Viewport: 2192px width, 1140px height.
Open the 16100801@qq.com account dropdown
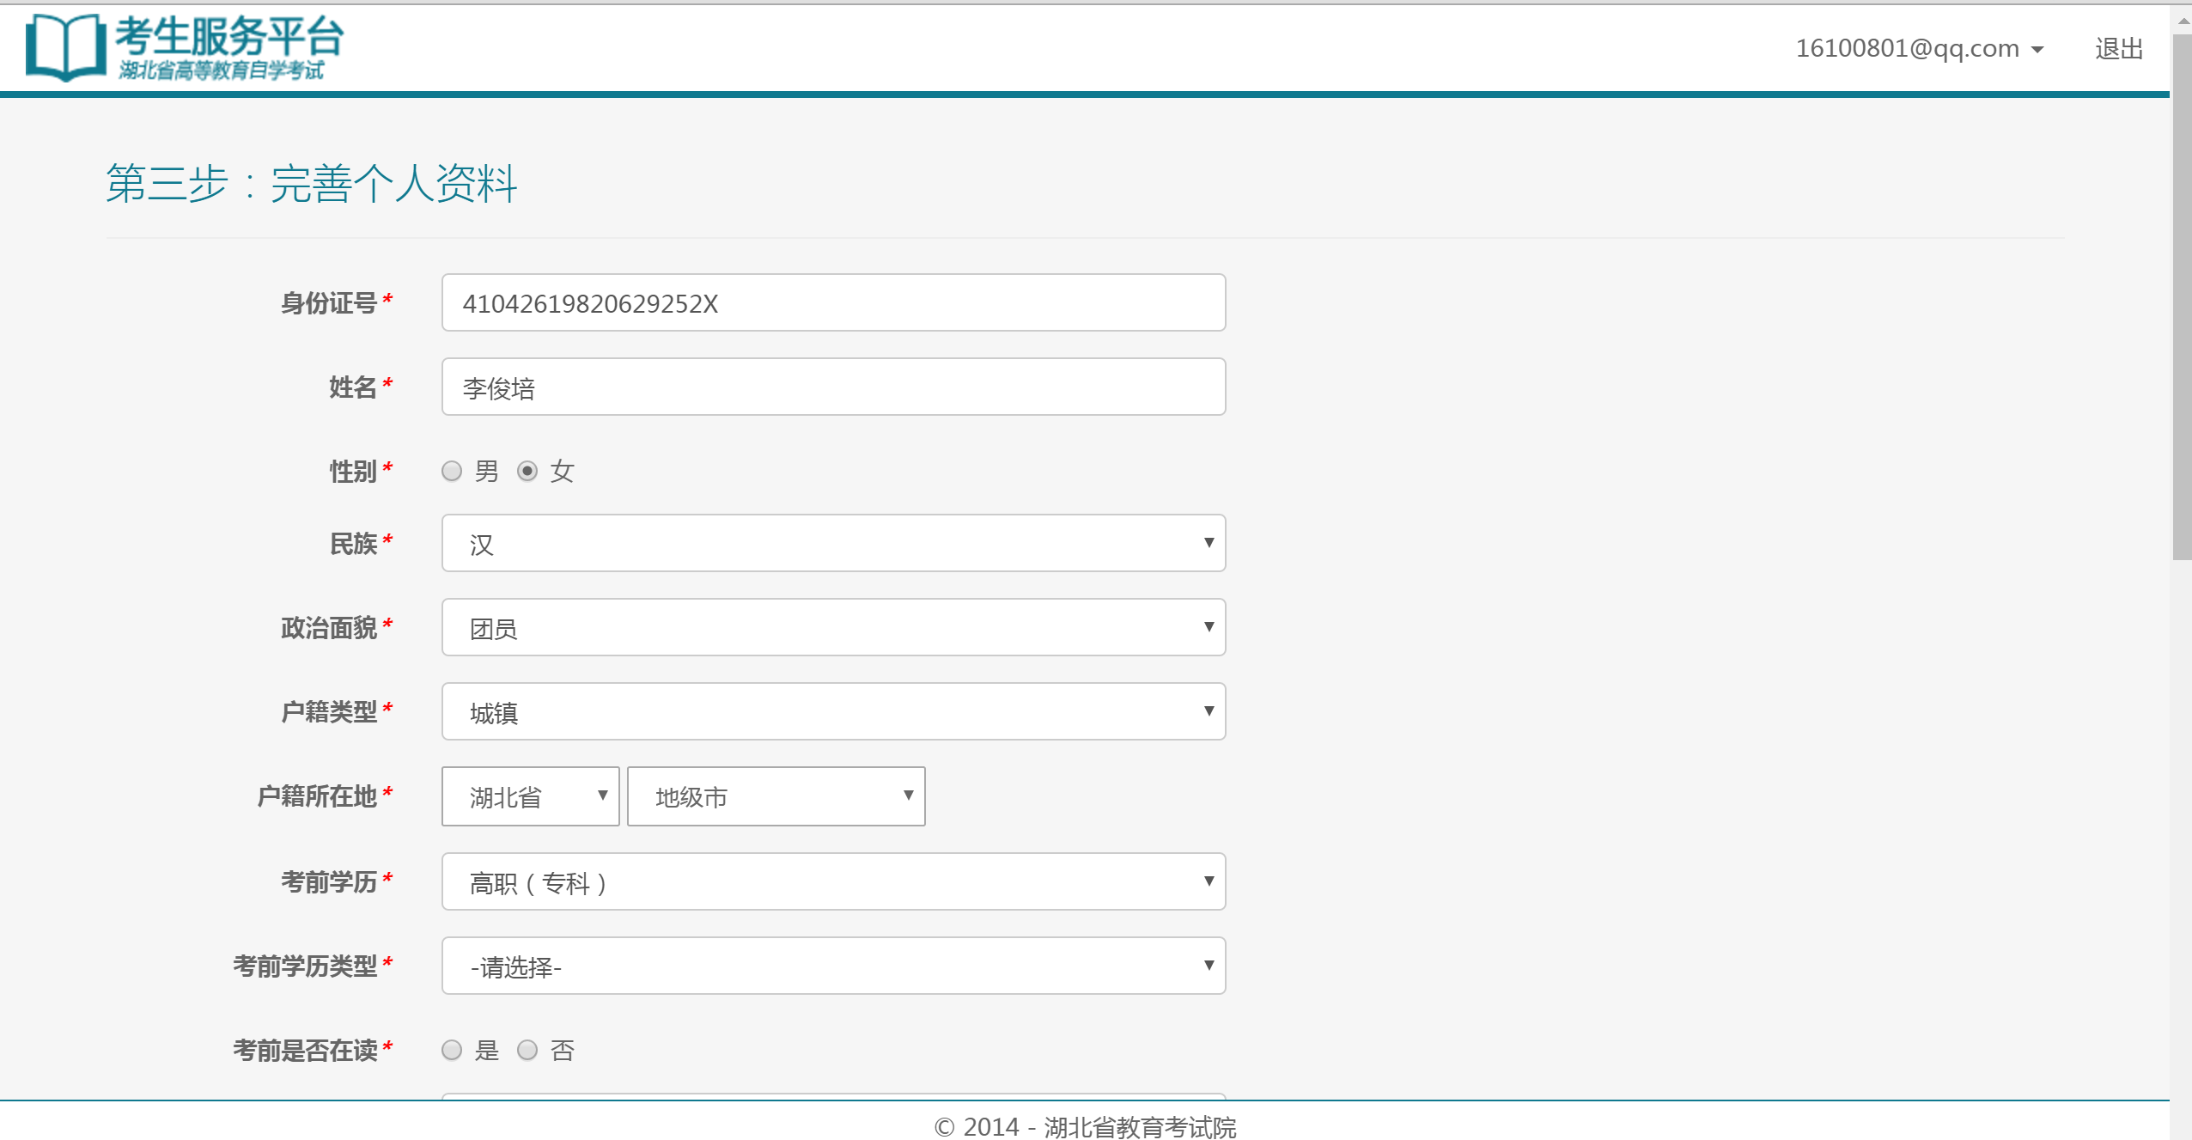click(x=1907, y=49)
